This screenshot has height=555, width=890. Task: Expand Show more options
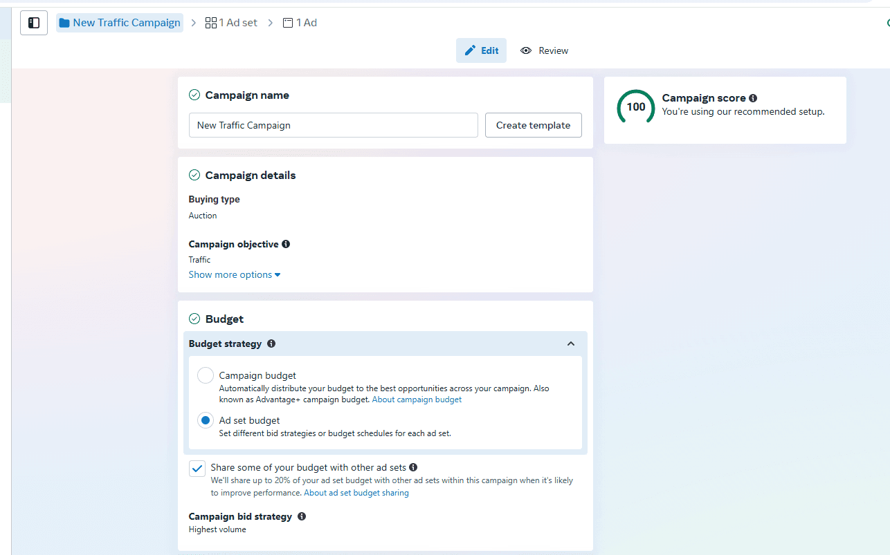click(235, 274)
